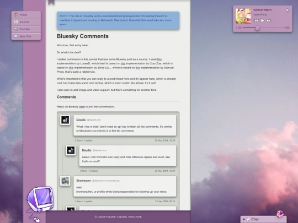This screenshot has width=298, height=223.
Task: Click the purple gem icon above Chat
Action: (x=280, y=214)
